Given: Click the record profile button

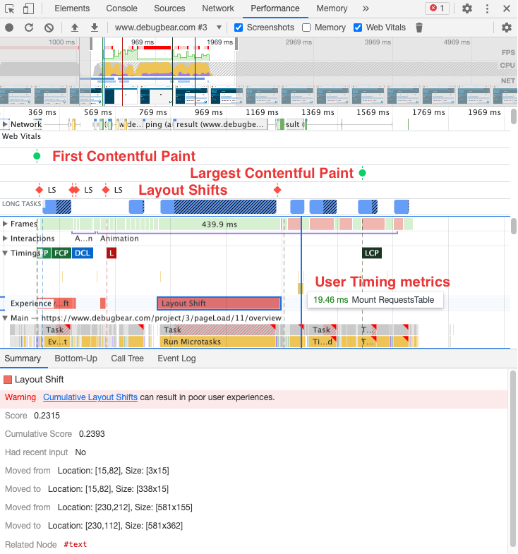Looking at the screenshot, I should click(x=10, y=28).
